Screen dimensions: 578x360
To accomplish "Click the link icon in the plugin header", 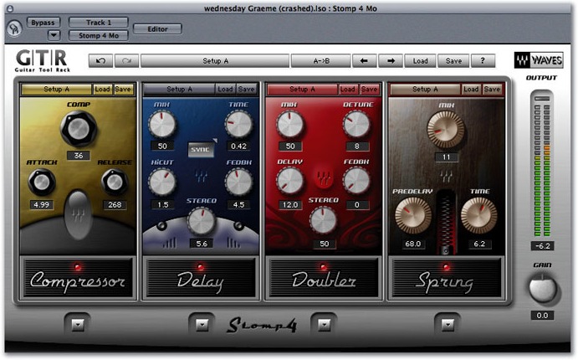I will pyautogui.click(x=14, y=28).
